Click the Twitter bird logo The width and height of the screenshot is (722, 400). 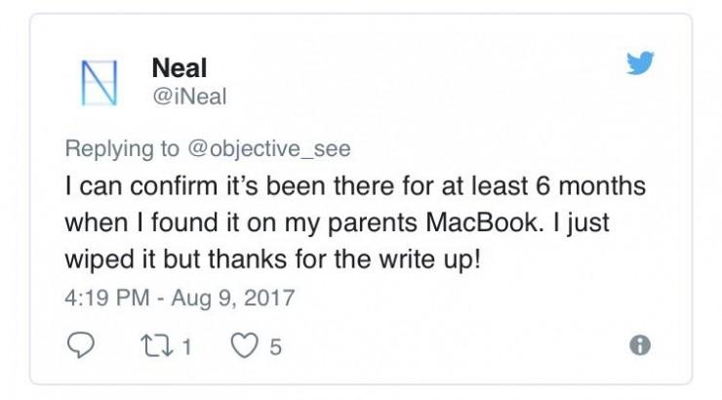tap(640, 63)
